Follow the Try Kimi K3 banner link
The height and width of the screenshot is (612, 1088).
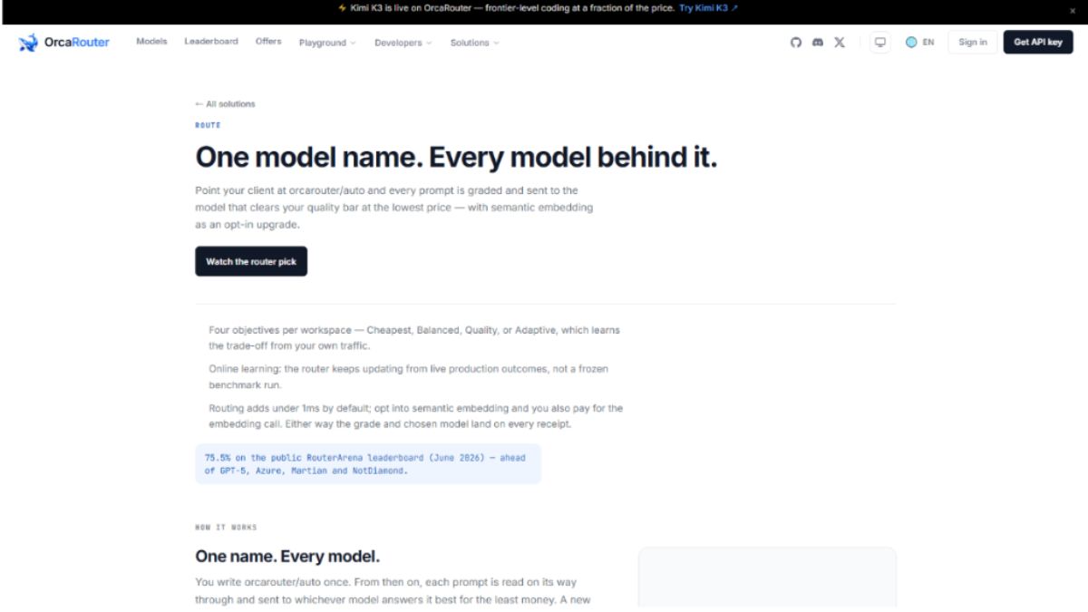click(x=708, y=7)
